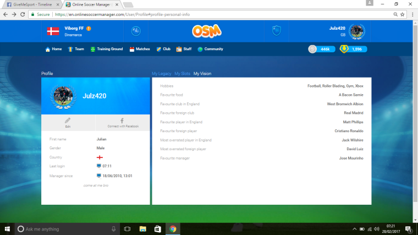Open the Matches menu
This screenshot has height=235, width=418.
(x=140, y=49)
